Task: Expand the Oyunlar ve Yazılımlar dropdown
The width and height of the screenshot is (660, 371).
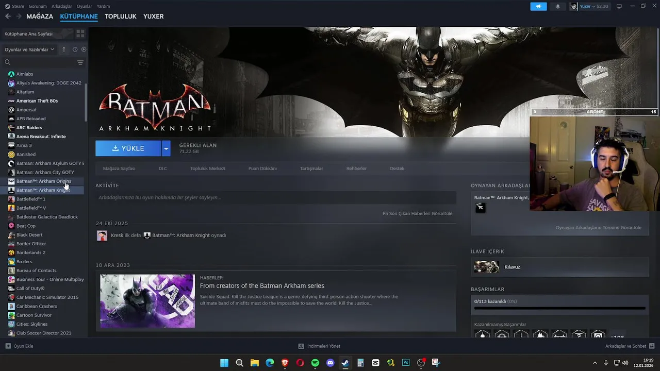Action: 29,49
